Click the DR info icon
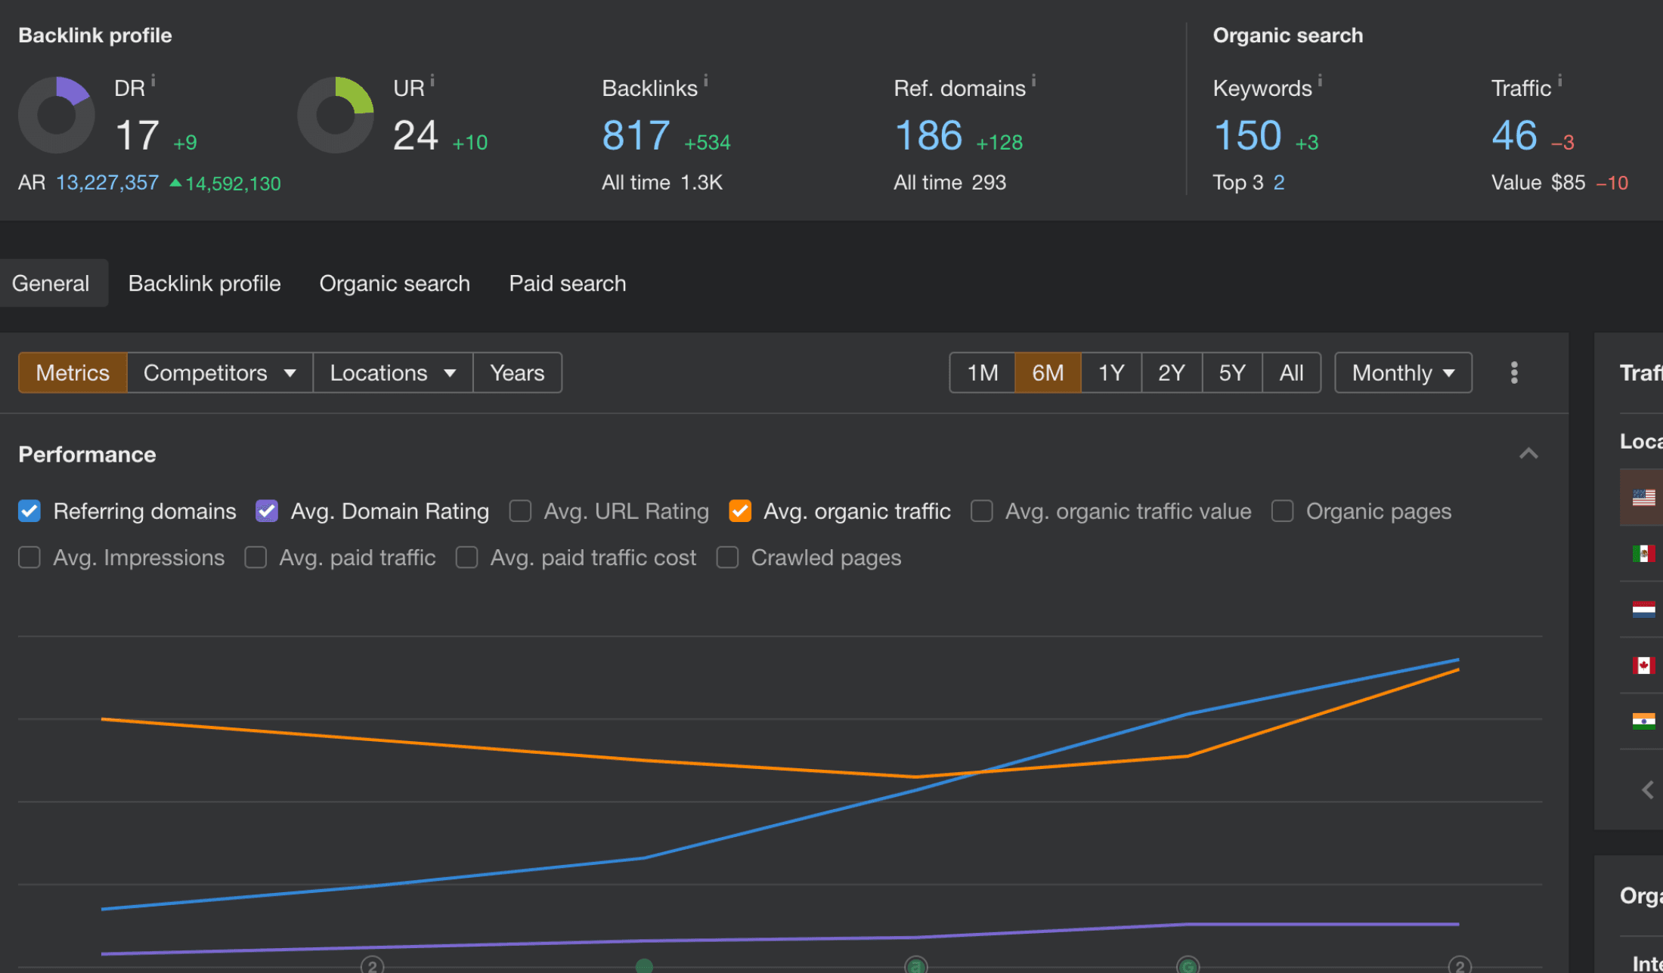 pyautogui.click(x=153, y=80)
